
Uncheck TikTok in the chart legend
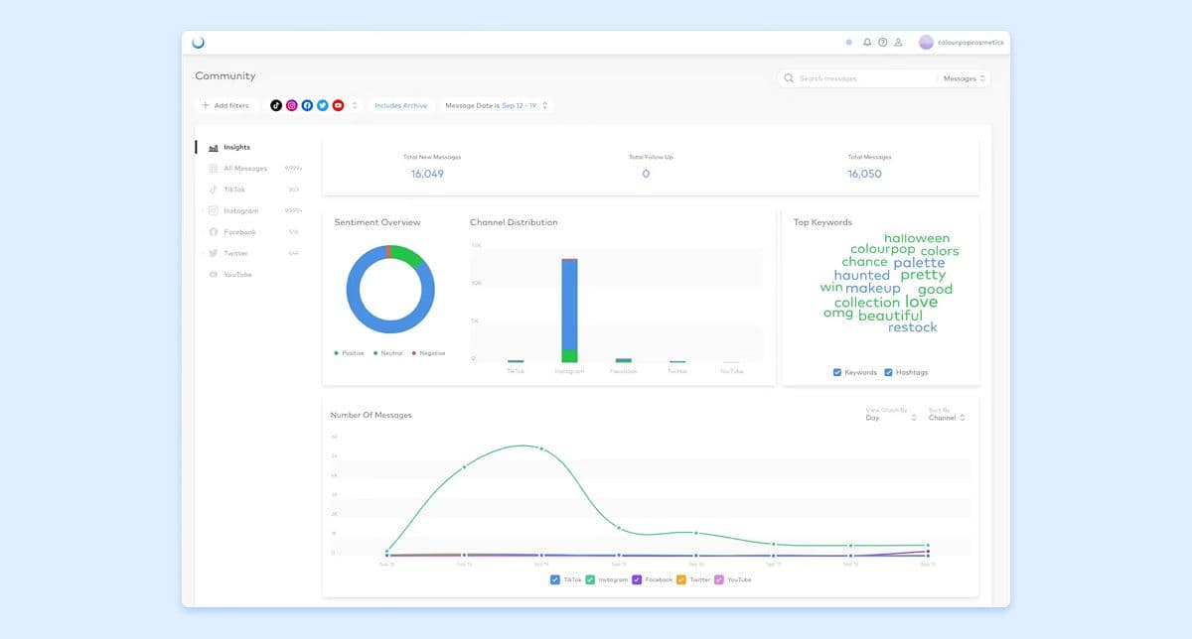[x=555, y=579]
